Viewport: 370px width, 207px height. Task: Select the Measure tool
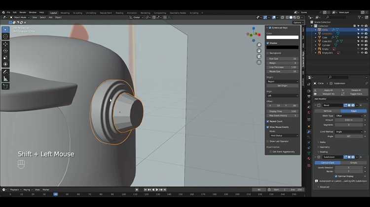5,79
